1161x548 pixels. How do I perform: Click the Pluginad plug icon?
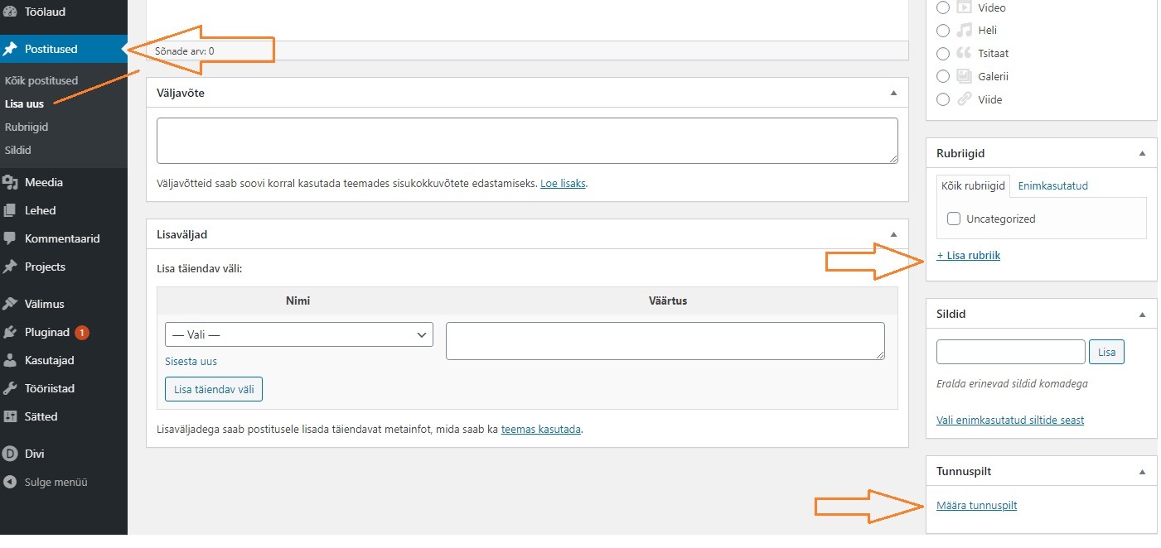(10, 332)
